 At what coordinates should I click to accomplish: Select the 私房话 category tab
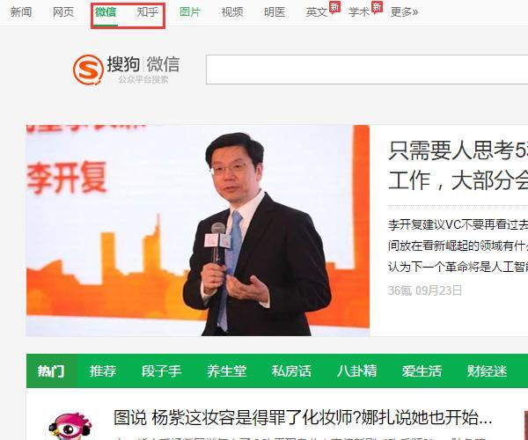pyautogui.click(x=291, y=371)
